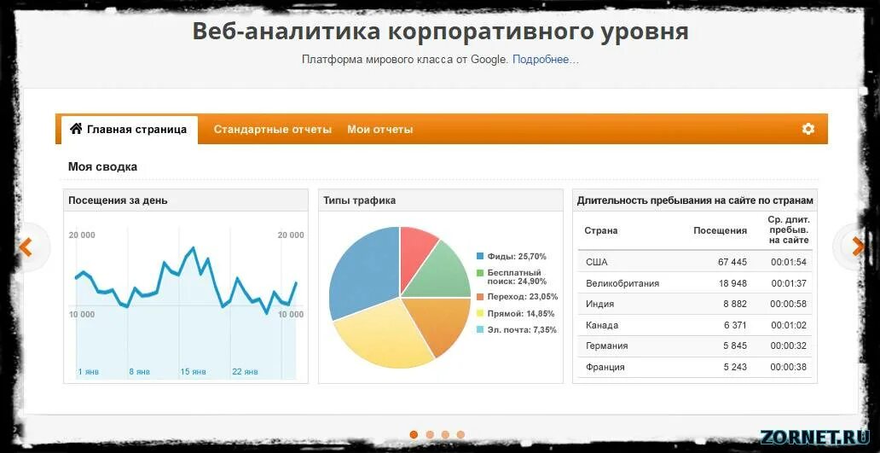Click the home icon on Главная страница tab

coord(76,129)
